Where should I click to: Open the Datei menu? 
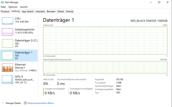point(3,7)
